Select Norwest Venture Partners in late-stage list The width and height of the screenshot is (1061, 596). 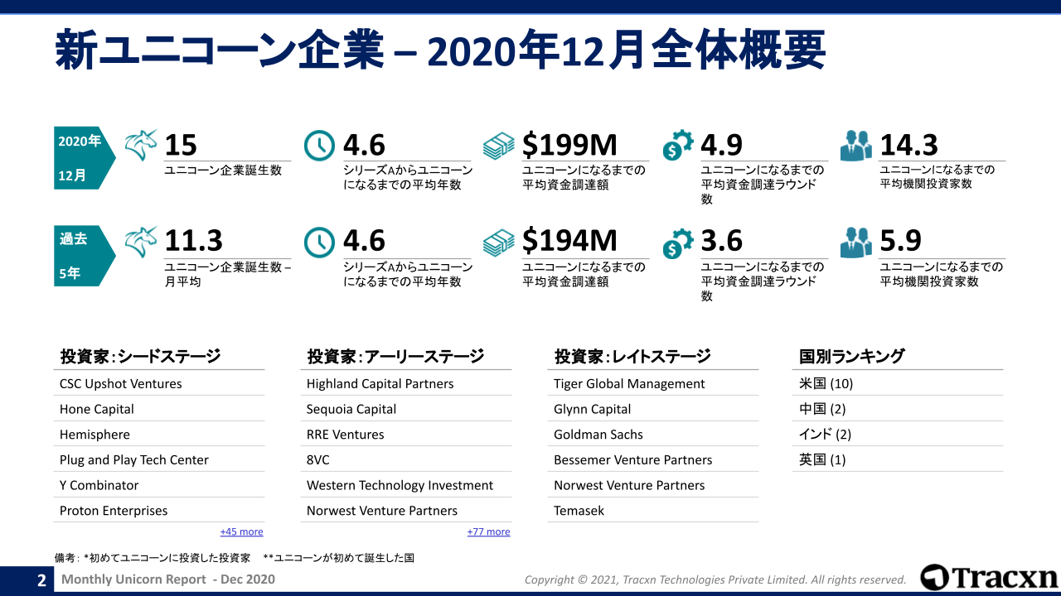coord(653,486)
